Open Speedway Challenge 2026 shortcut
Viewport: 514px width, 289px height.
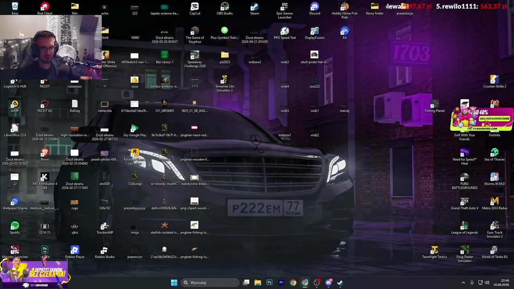coord(195,59)
